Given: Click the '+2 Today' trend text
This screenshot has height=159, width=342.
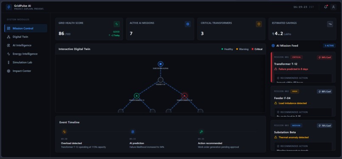Looking at the screenshot, I should point(114,36).
